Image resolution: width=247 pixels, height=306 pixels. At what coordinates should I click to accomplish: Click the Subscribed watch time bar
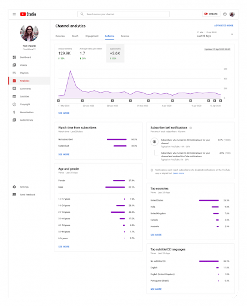pos(120,146)
